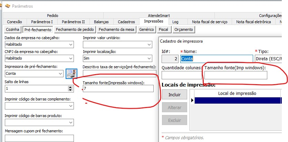Select the Configurações tab group

coord(248,16)
